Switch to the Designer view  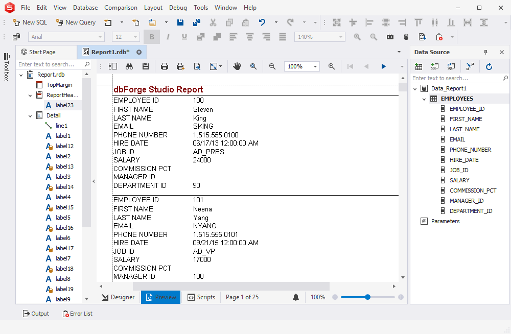click(x=118, y=297)
